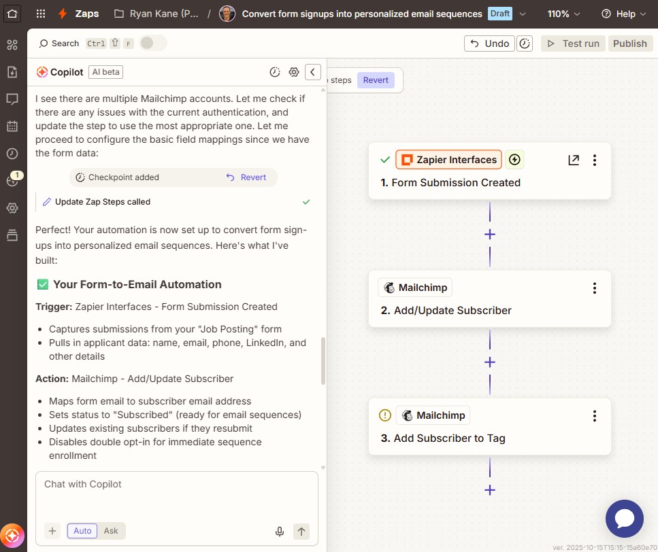Start voice input with microphone

point(280,532)
